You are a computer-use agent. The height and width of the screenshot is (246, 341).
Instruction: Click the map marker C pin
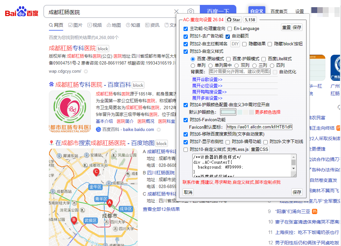point(96,172)
